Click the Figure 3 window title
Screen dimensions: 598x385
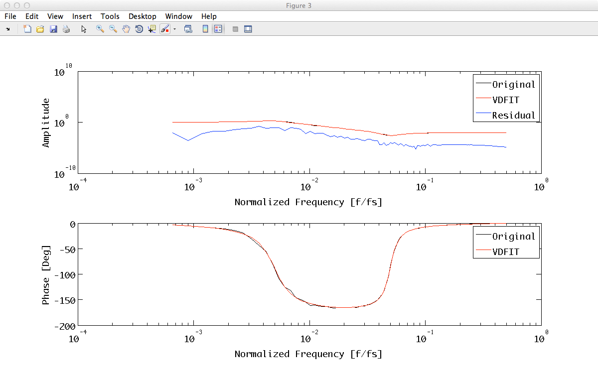(x=299, y=5)
